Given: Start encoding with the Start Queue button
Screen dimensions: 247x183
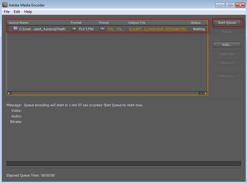Looking at the screenshot, I should click(x=227, y=22).
